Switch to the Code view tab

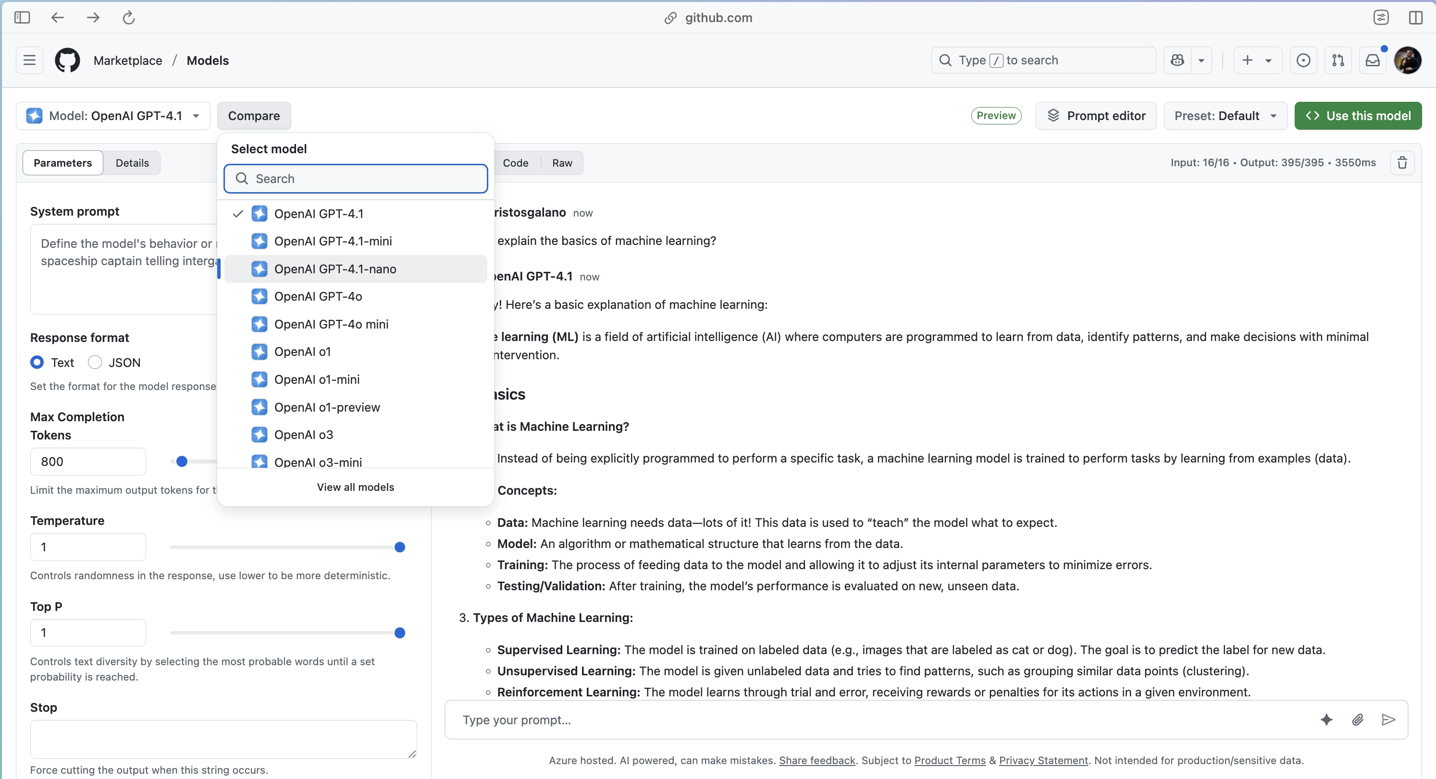tap(516, 163)
